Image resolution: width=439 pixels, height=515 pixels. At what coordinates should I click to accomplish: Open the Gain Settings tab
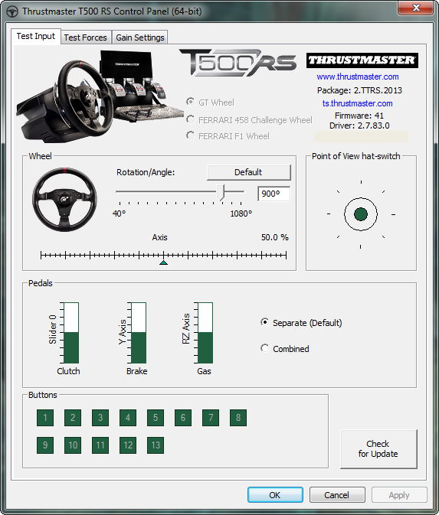coord(140,37)
